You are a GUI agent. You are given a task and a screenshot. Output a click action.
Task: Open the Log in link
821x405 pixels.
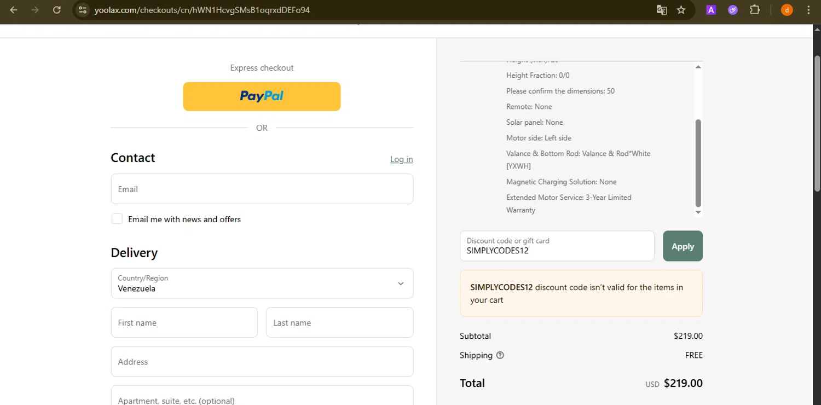[401, 159]
